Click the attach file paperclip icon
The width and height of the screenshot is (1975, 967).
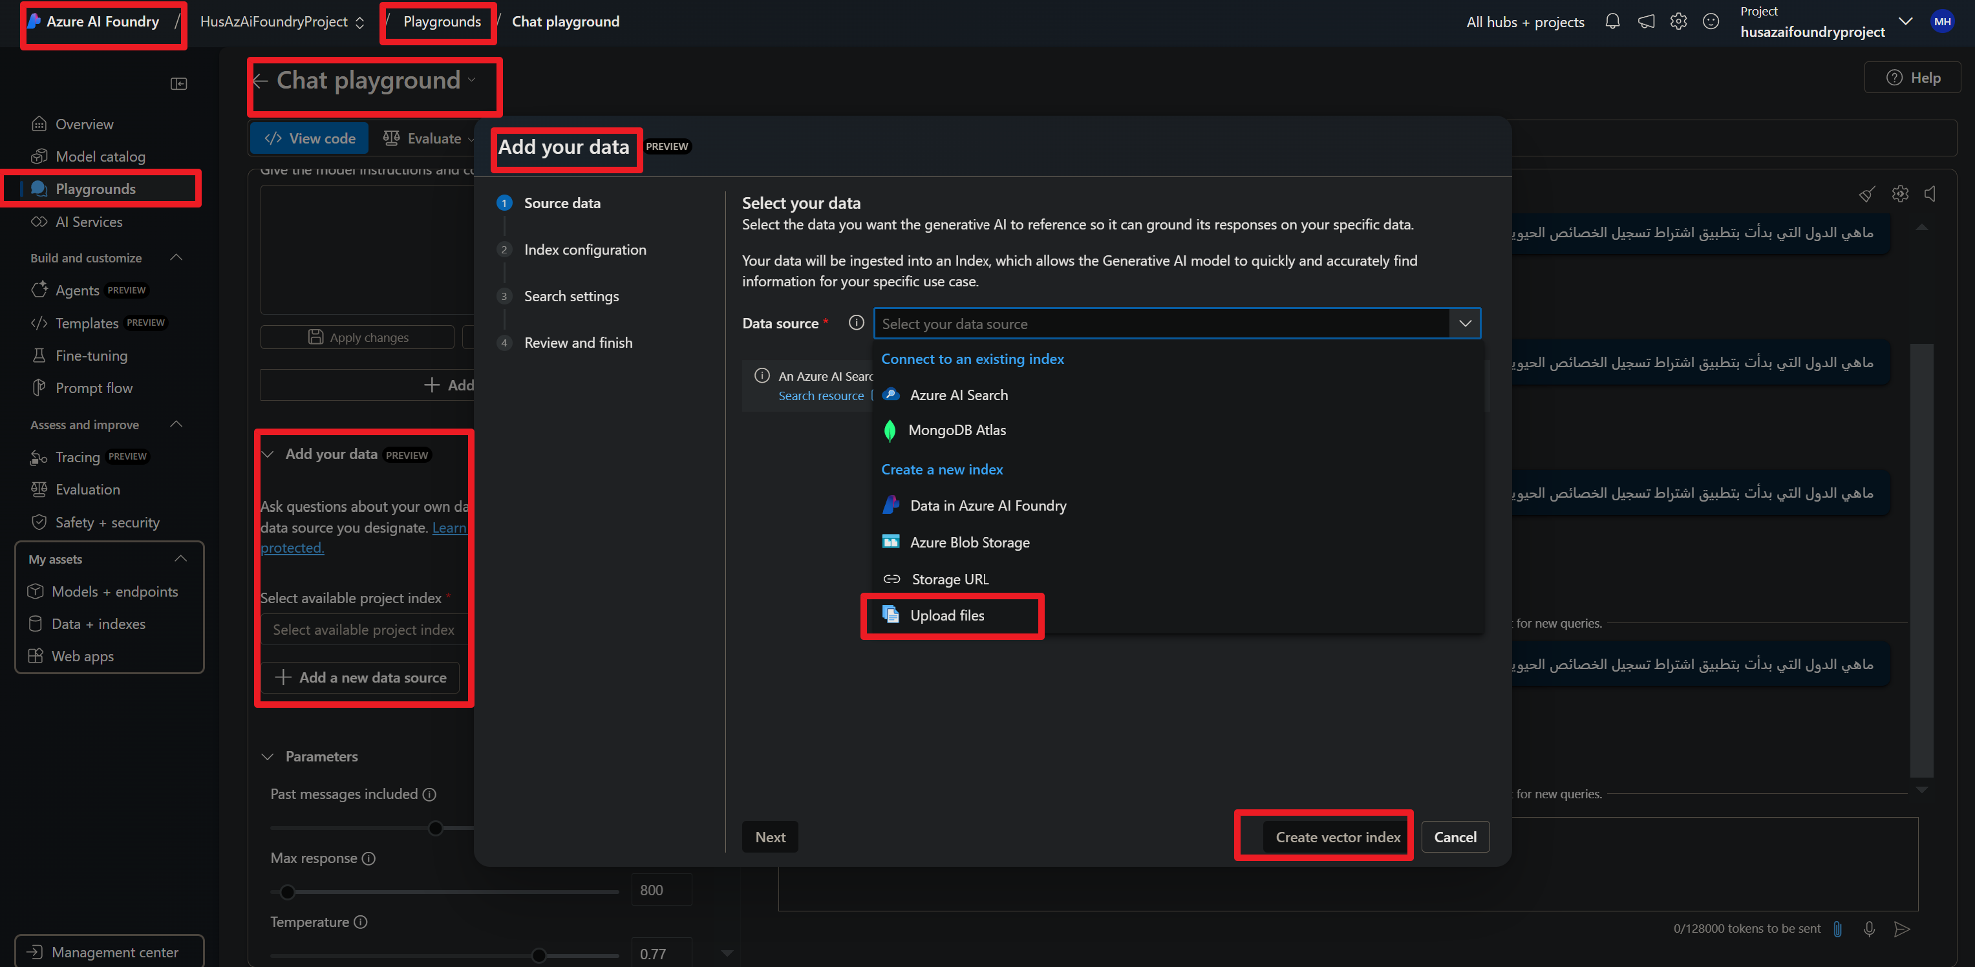pos(1838,929)
